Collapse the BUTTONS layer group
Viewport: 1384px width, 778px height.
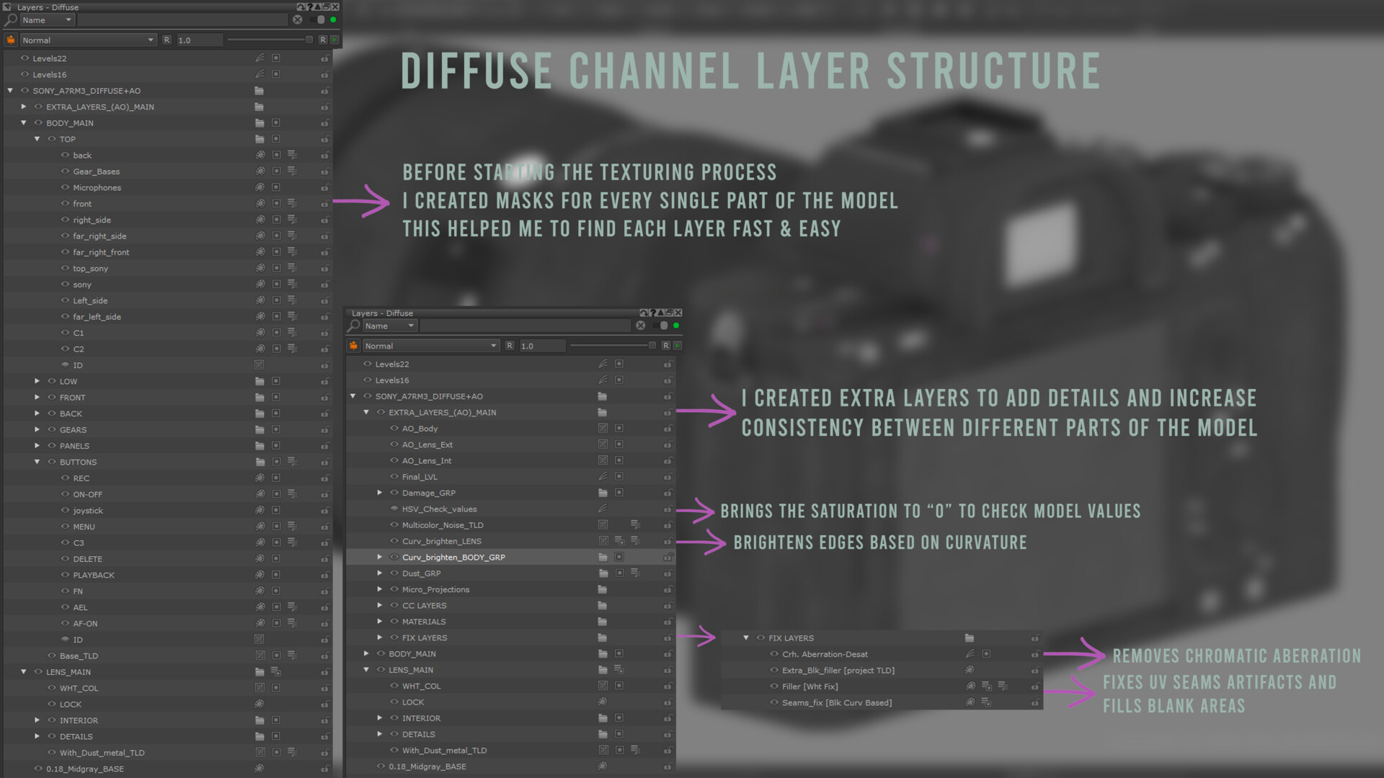37,462
